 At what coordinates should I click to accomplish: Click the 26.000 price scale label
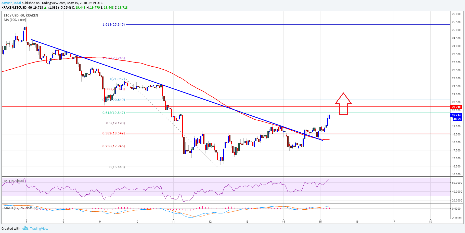pyautogui.click(x=456, y=14)
